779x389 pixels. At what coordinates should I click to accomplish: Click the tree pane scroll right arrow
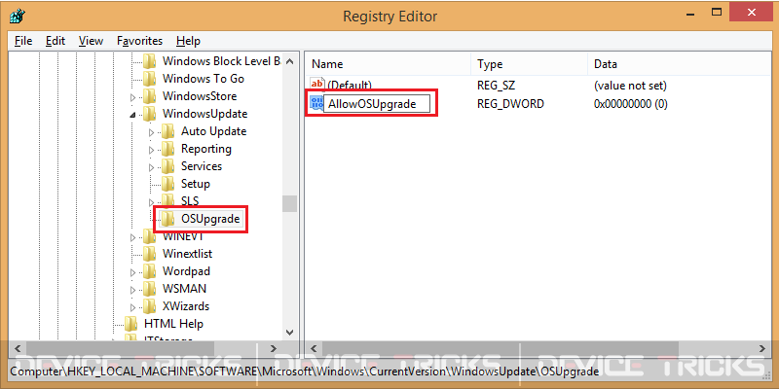(x=273, y=348)
